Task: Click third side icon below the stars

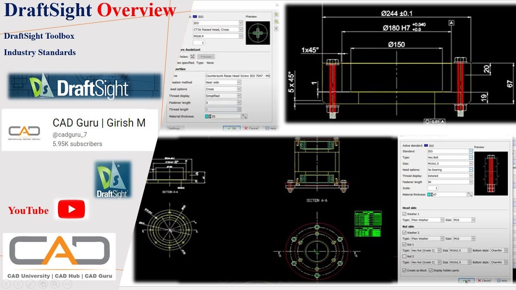Action: pyautogui.click(x=277, y=28)
